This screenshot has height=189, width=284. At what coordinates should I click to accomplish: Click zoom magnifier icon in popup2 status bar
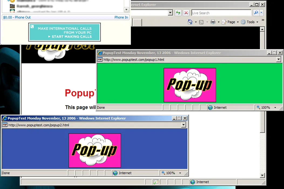click(163, 173)
